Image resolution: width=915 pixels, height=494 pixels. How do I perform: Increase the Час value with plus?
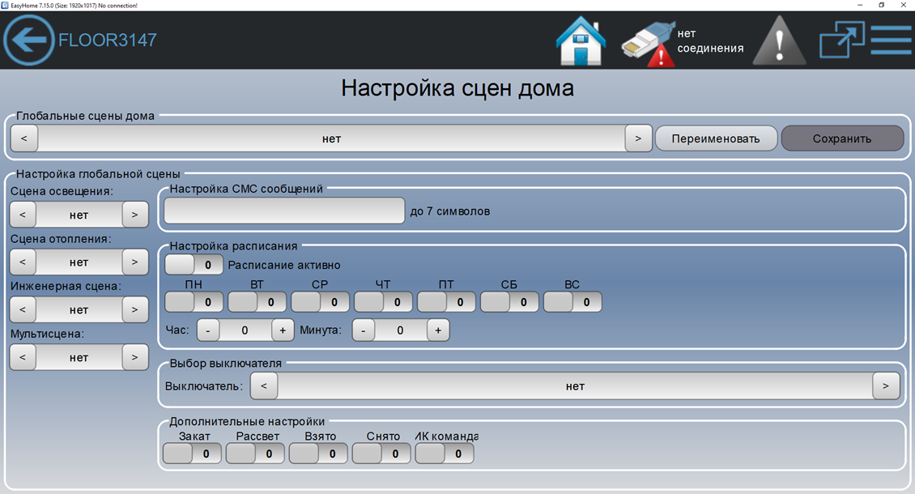[283, 330]
